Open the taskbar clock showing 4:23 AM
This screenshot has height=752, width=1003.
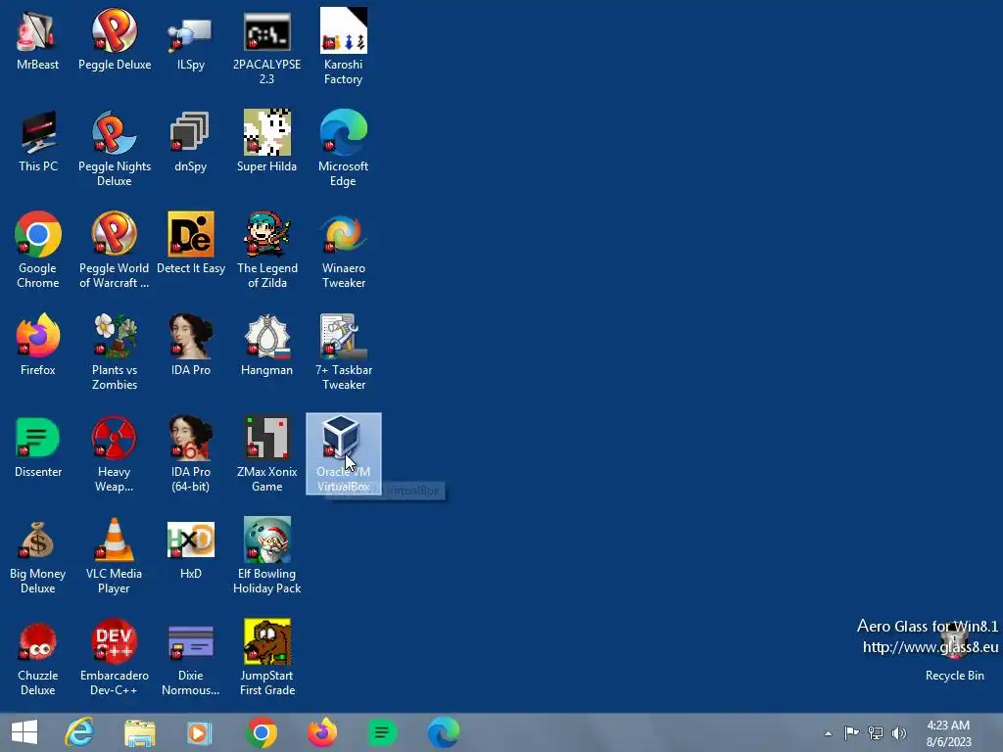click(948, 732)
